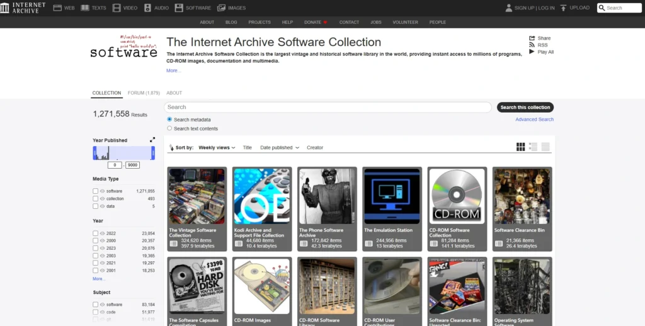Open CD-ROM Software Collection tile

pyautogui.click(x=457, y=209)
